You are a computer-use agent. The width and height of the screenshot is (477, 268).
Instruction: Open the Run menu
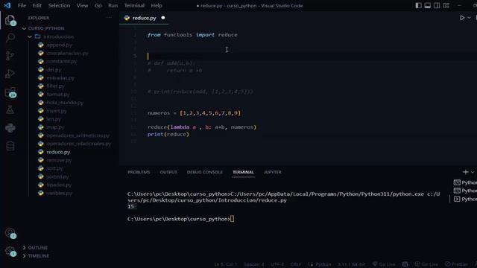[113, 5]
